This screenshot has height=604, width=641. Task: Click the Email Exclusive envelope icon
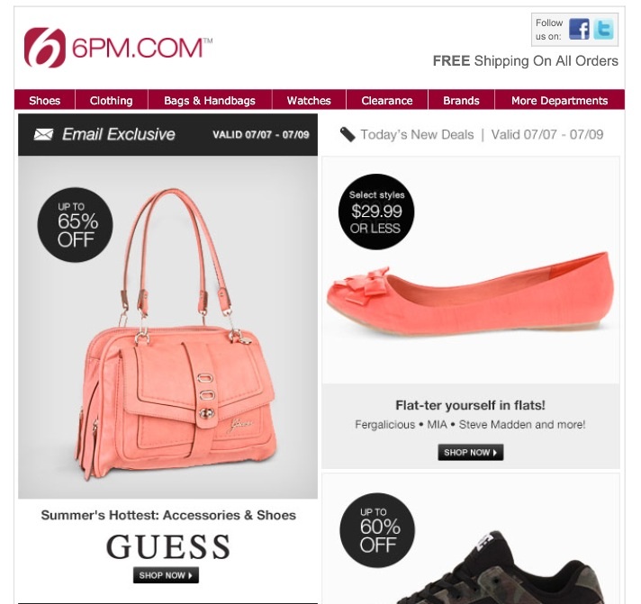tap(43, 134)
